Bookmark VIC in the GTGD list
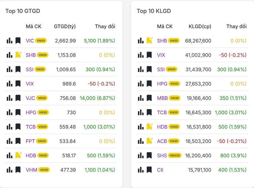The width and height of the screenshot is (254, 188). coord(18,41)
